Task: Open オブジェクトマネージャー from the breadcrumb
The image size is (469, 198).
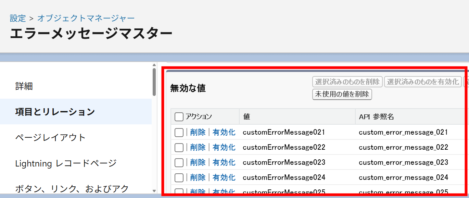Action: pos(86,18)
